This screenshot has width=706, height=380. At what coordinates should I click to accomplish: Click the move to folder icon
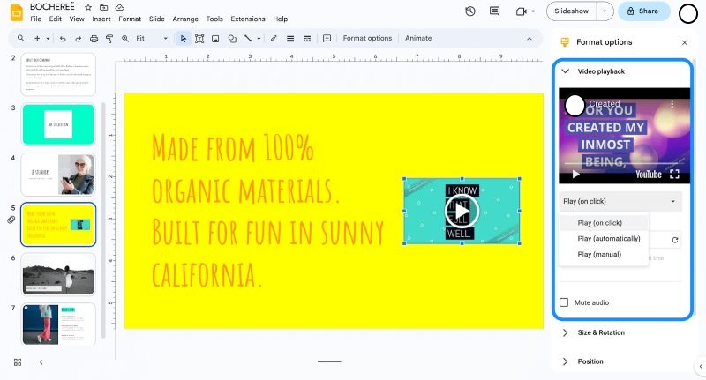pyautogui.click(x=103, y=7)
